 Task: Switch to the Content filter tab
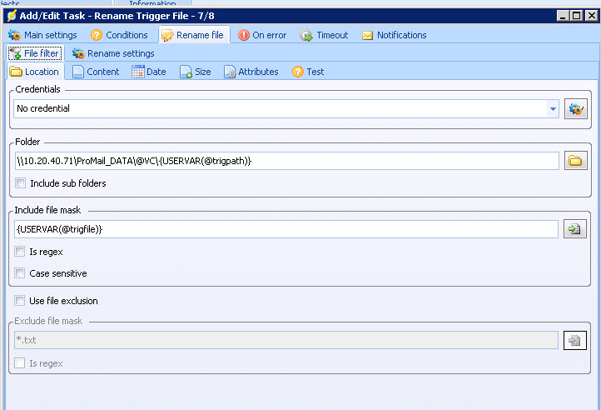pyautogui.click(x=95, y=72)
